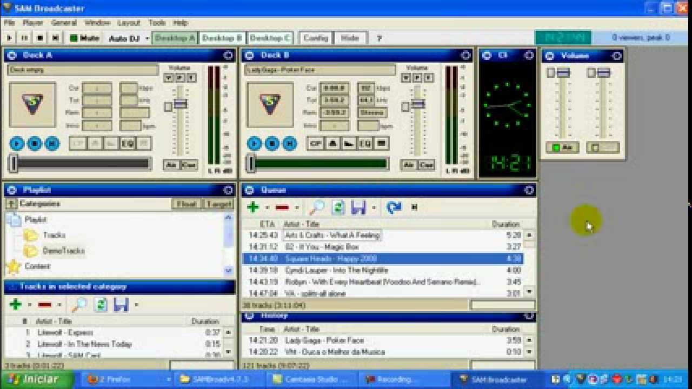This screenshot has width=692, height=389.
Task: Open the File menu
Action: click(x=9, y=23)
